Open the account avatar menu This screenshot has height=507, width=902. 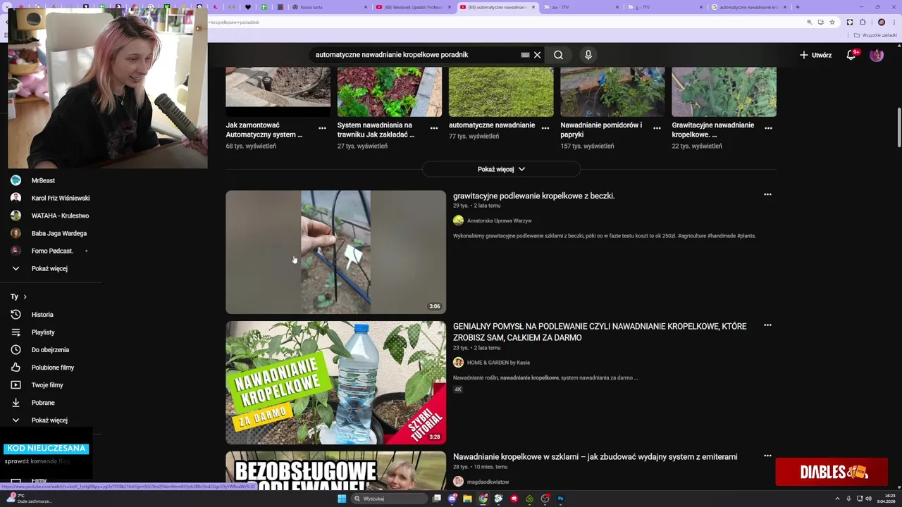pyautogui.click(x=877, y=55)
